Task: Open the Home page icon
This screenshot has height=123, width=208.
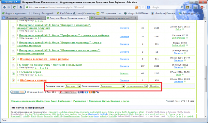Action: click(x=21, y=7)
